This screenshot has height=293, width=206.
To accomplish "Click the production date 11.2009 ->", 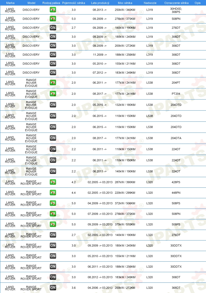I will point(100,55).
